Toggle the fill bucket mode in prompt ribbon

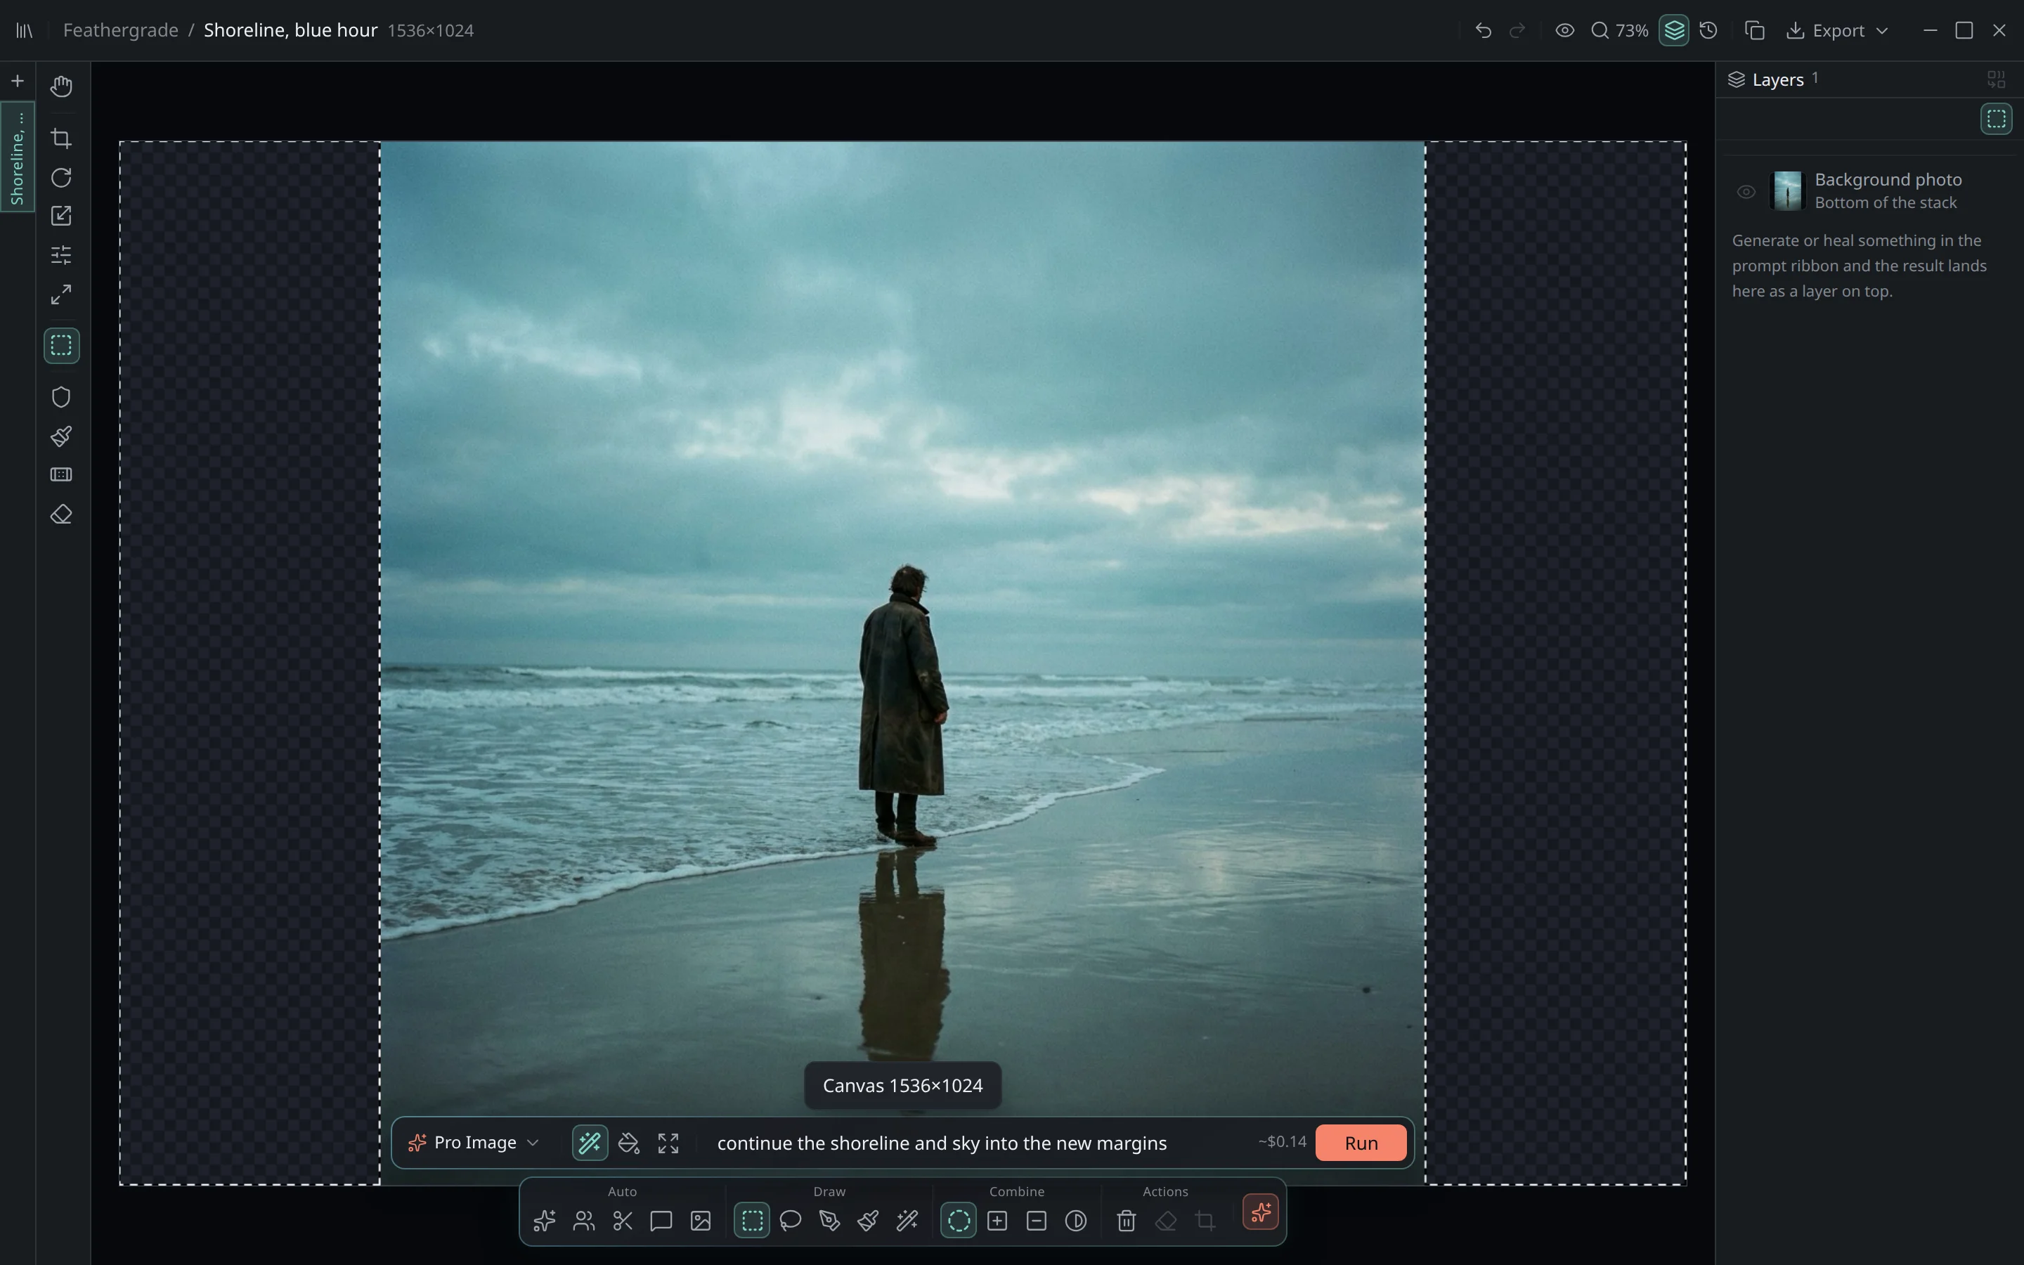click(629, 1143)
